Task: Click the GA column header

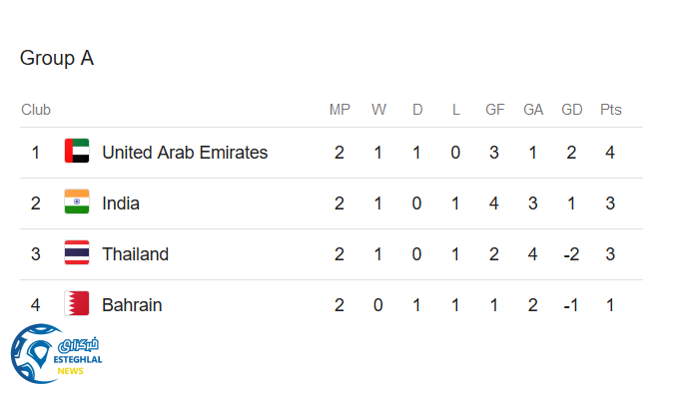Action: tap(533, 110)
